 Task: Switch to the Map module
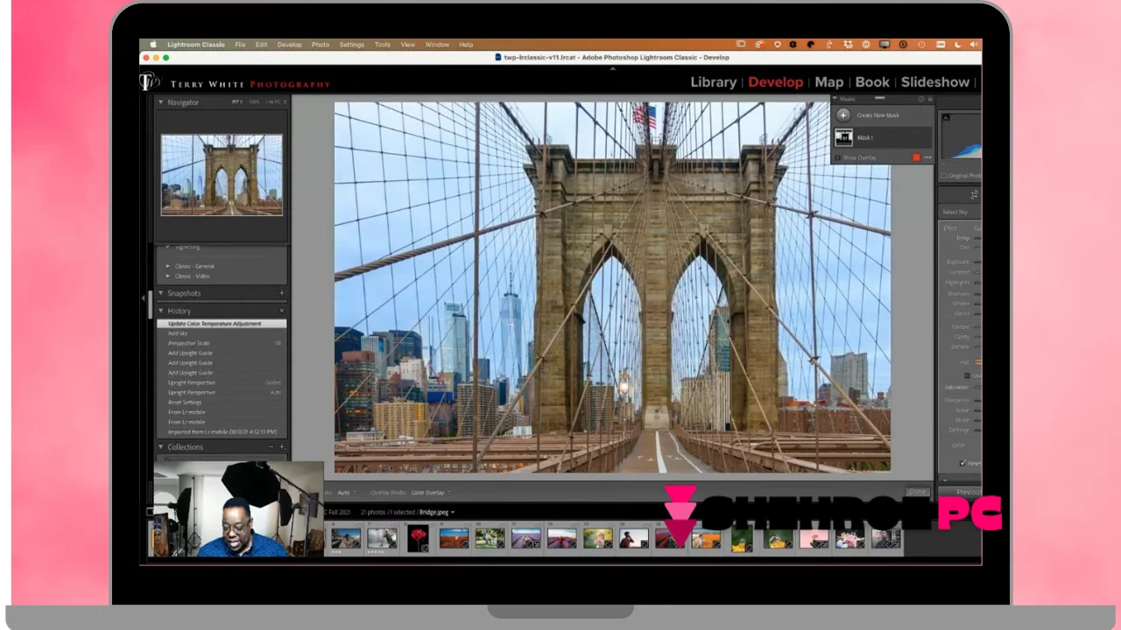(x=829, y=82)
